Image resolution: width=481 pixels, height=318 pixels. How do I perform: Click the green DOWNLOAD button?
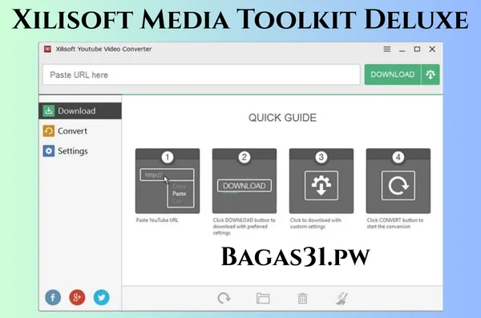click(393, 74)
